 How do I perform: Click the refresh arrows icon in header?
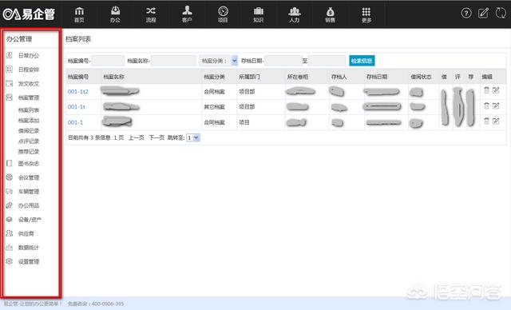[x=501, y=13]
